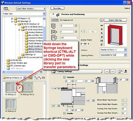133x121 pixels.
Task: Select the Fixed Windows folder
Action: click(34, 44)
